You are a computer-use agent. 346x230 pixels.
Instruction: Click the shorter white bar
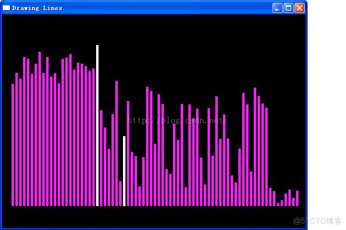[124, 171]
